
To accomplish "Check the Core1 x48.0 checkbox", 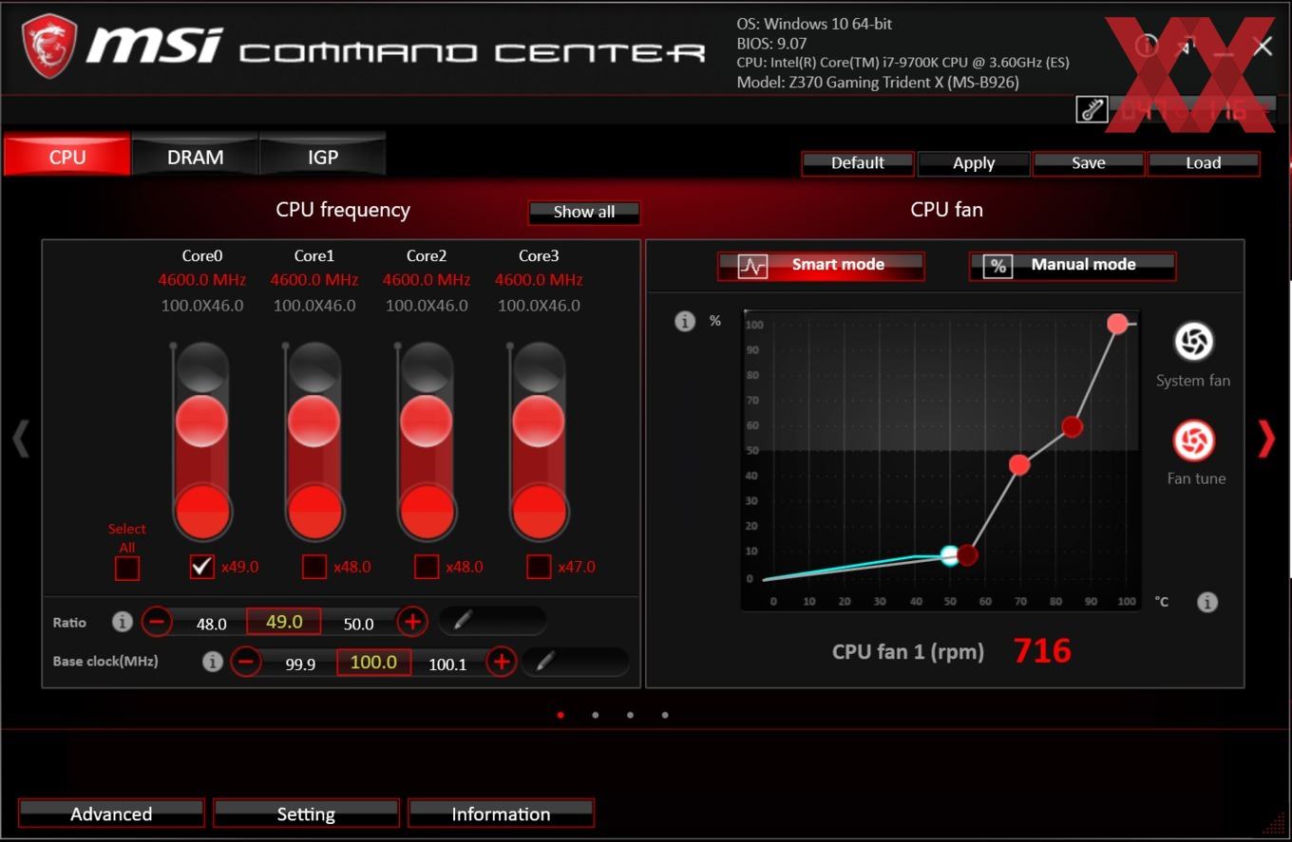I will [x=313, y=566].
